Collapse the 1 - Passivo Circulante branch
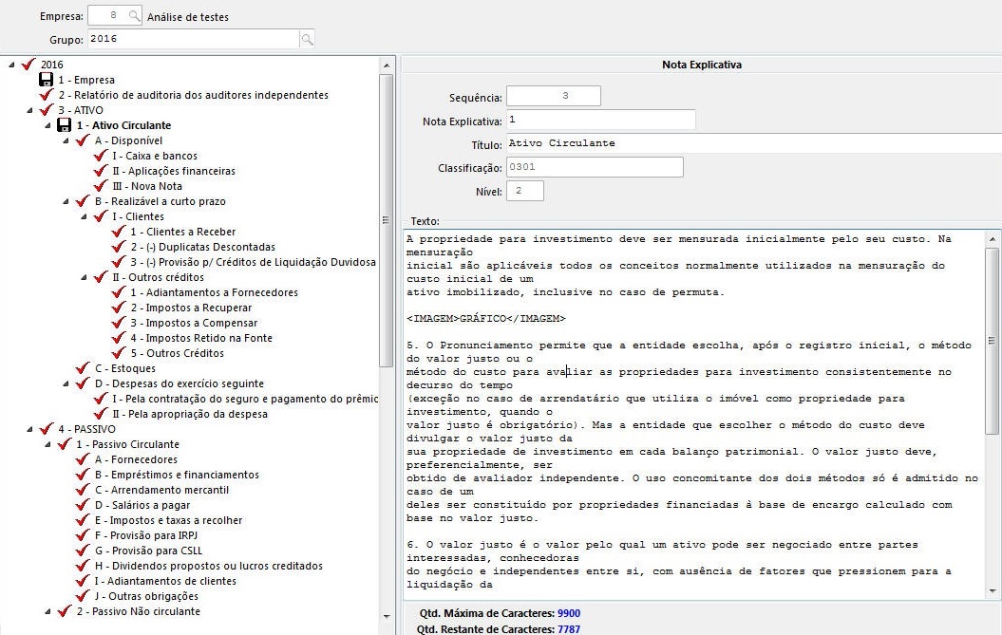Image resolution: width=1002 pixels, height=635 pixels. click(x=47, y=444)
